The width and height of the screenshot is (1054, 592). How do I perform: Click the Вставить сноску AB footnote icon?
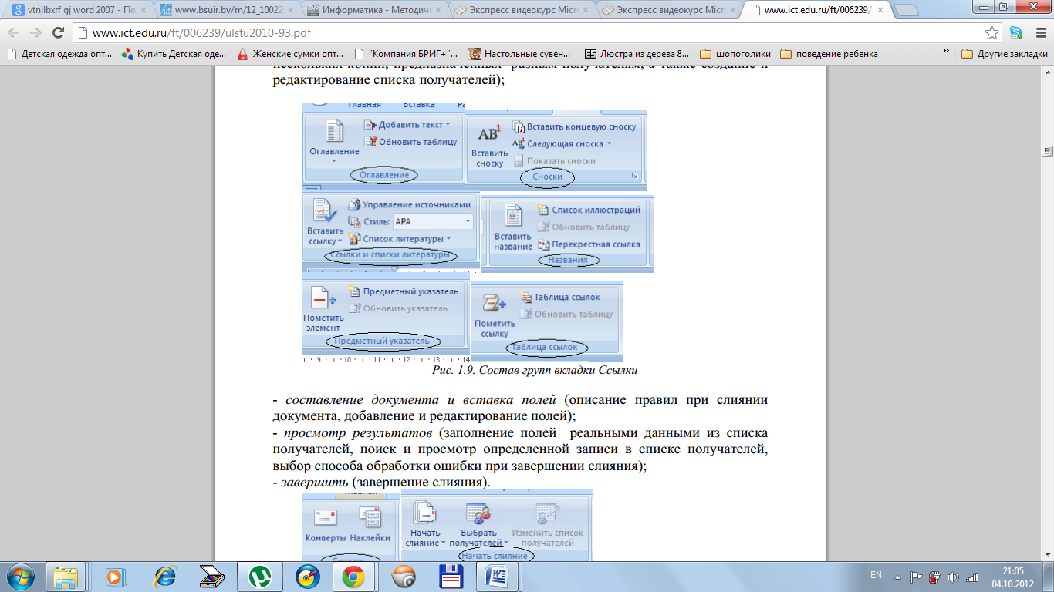pos(489,133)
